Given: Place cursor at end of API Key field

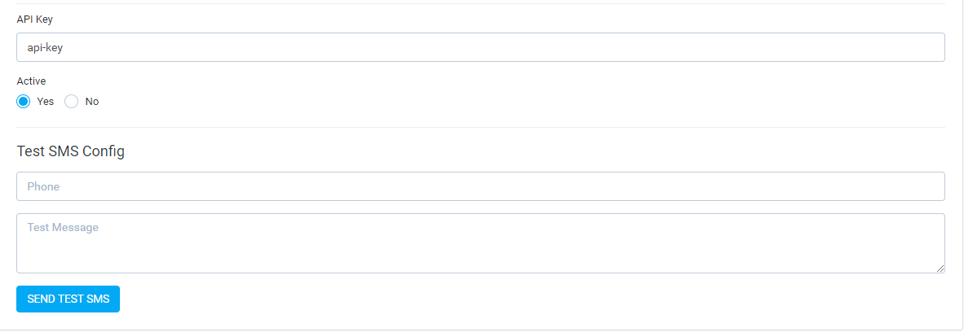Looking at the screenshot, I should point(922,47).
